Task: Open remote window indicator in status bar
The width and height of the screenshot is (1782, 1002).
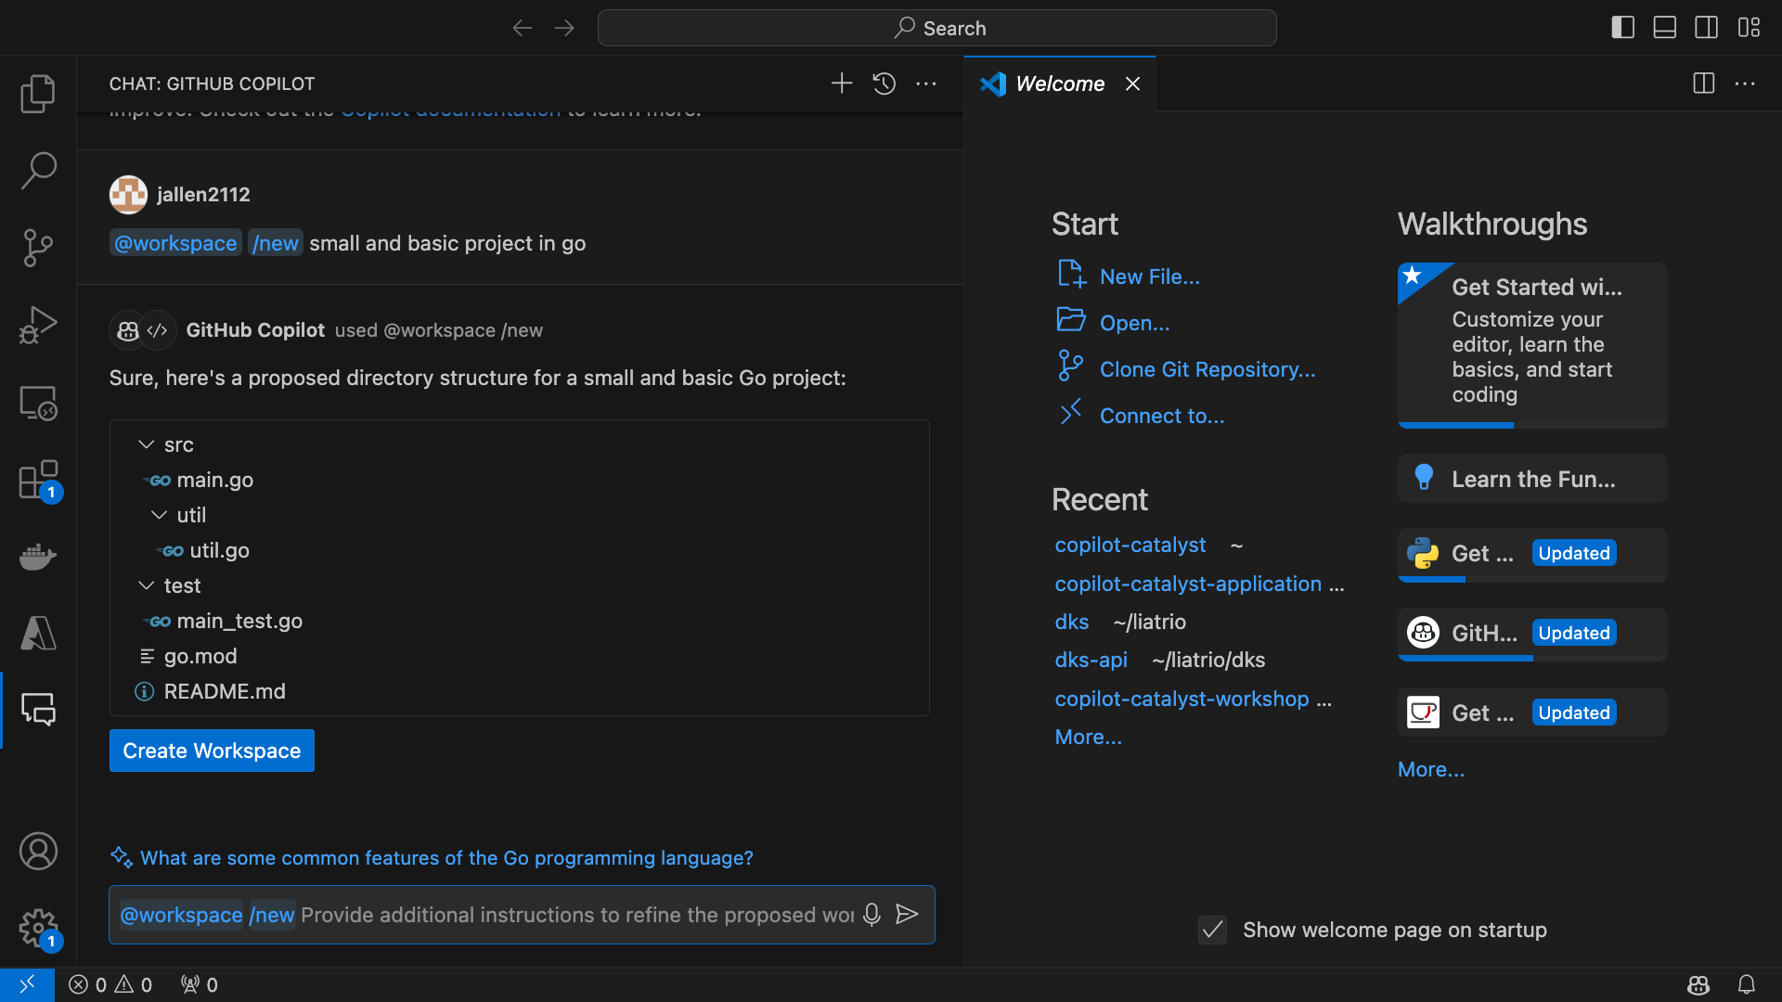Action: coord(27,984)
